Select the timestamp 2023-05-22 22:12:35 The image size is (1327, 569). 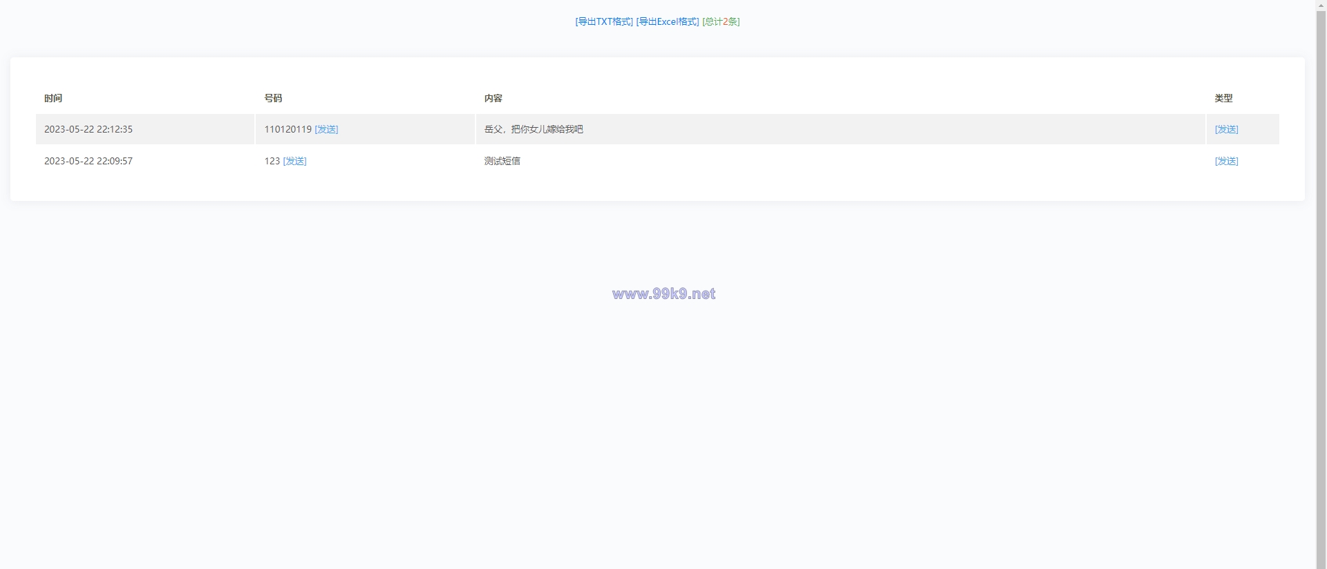point(88,129)
